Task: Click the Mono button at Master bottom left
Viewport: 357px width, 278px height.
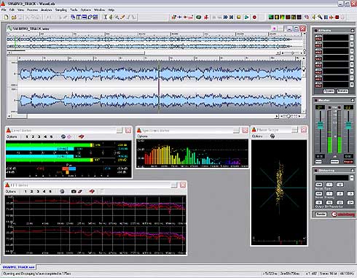Action: (318, 161)
